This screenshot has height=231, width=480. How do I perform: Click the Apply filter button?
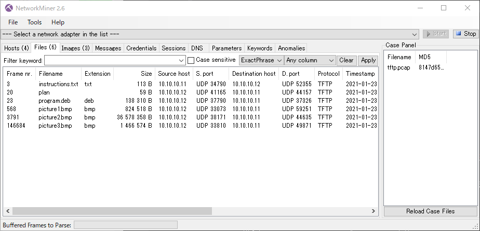pos(368,60)
